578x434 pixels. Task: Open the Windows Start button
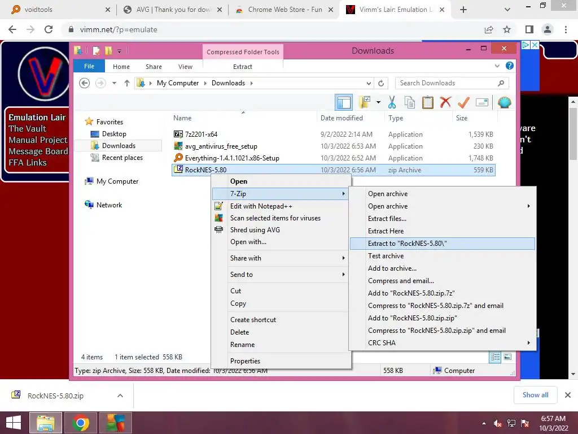click(14, 422)
